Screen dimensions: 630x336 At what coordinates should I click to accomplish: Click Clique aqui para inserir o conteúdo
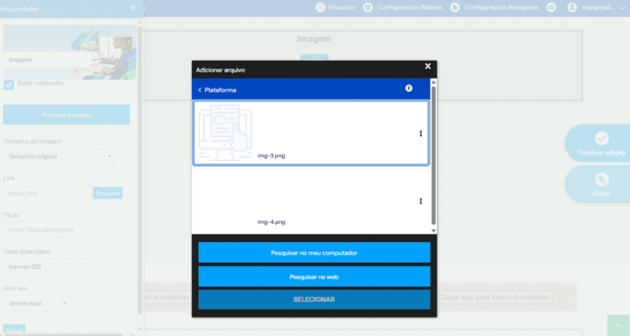(x=494, y=297)
